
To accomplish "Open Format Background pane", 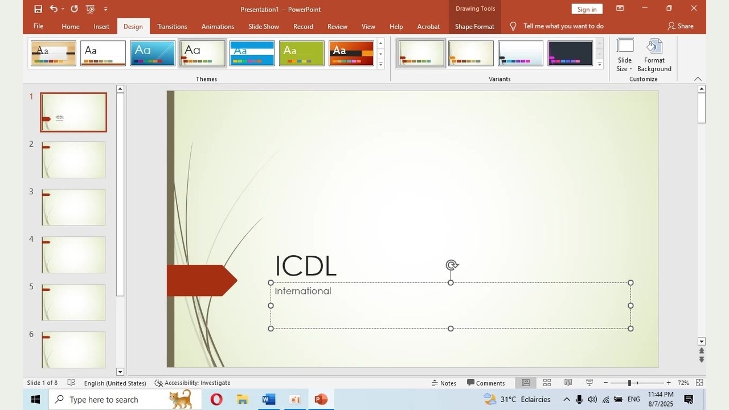I will point(654,55).
